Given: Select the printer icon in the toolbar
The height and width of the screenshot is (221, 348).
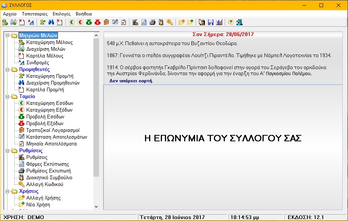Looking at the screenshot, I should pyautogui.click(x=153, y=22).
